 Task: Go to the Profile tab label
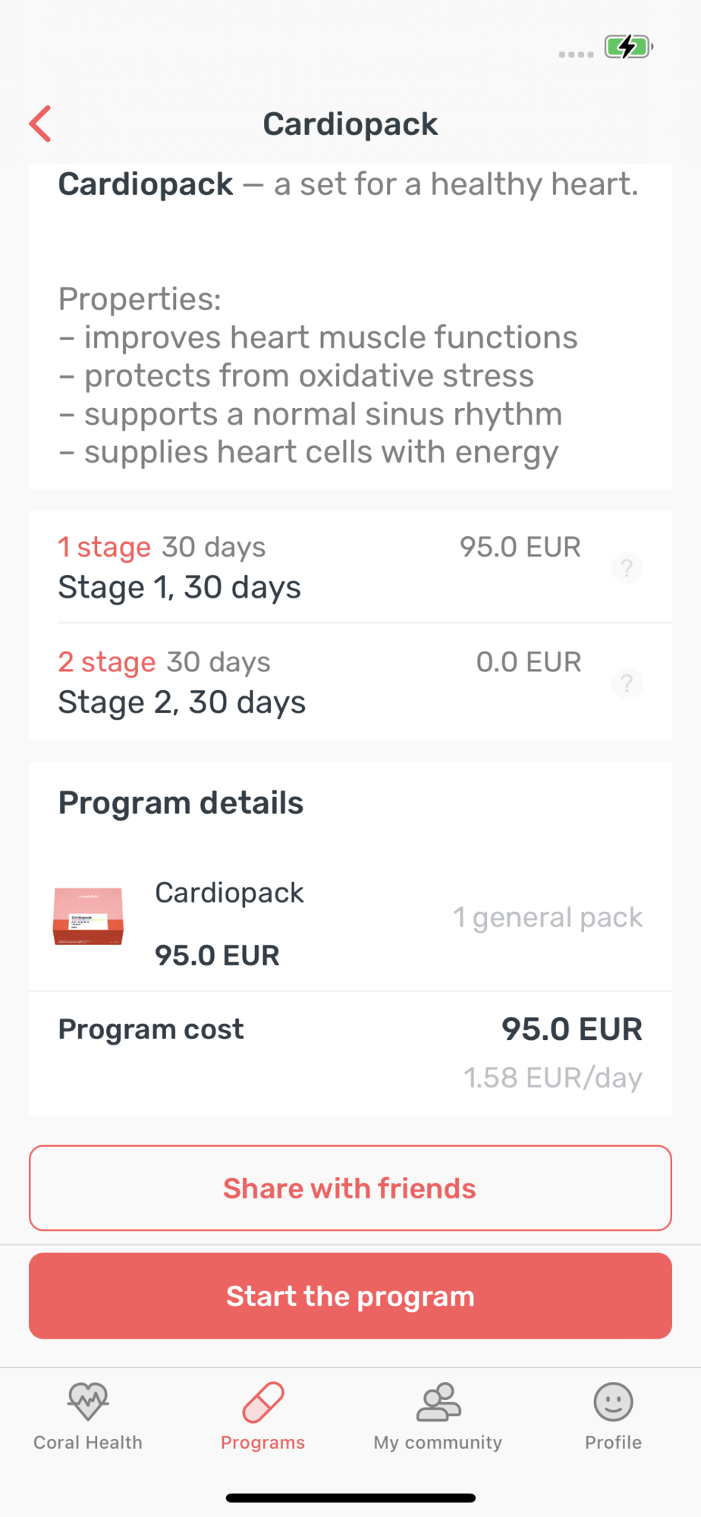[613, 1443]
